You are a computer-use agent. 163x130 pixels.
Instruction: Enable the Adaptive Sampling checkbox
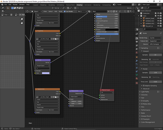coord(144,86)
